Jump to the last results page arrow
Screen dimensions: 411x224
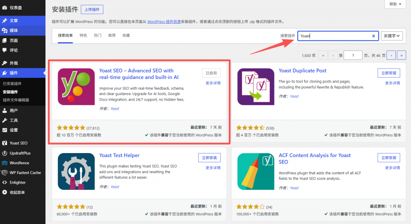[x=401, y=55]
